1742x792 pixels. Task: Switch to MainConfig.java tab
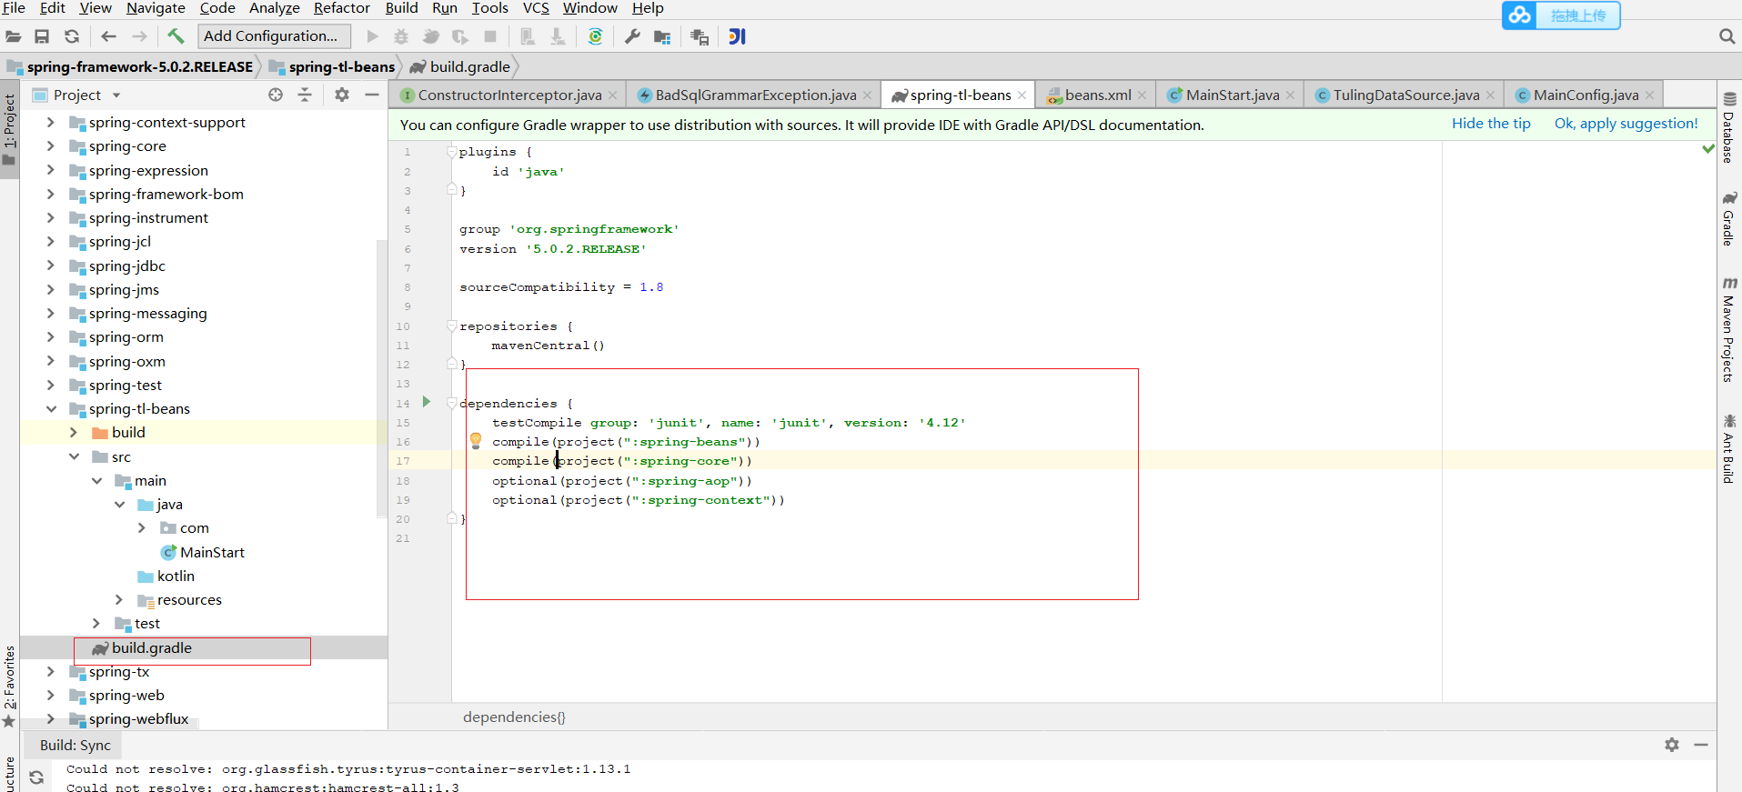pos(1586,95)
